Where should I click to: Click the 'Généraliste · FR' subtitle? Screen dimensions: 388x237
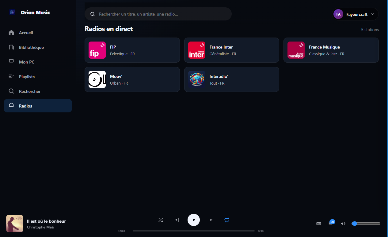[x=223, y=54]
